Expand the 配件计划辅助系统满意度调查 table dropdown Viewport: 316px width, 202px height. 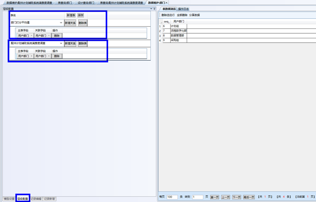[x=61, y=43]
